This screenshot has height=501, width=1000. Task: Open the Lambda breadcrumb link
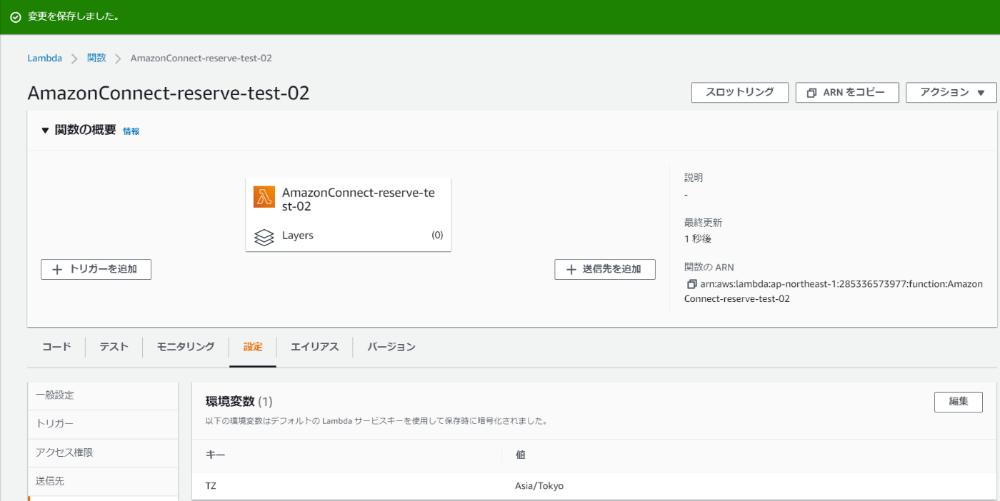click(x=44, y=58)
